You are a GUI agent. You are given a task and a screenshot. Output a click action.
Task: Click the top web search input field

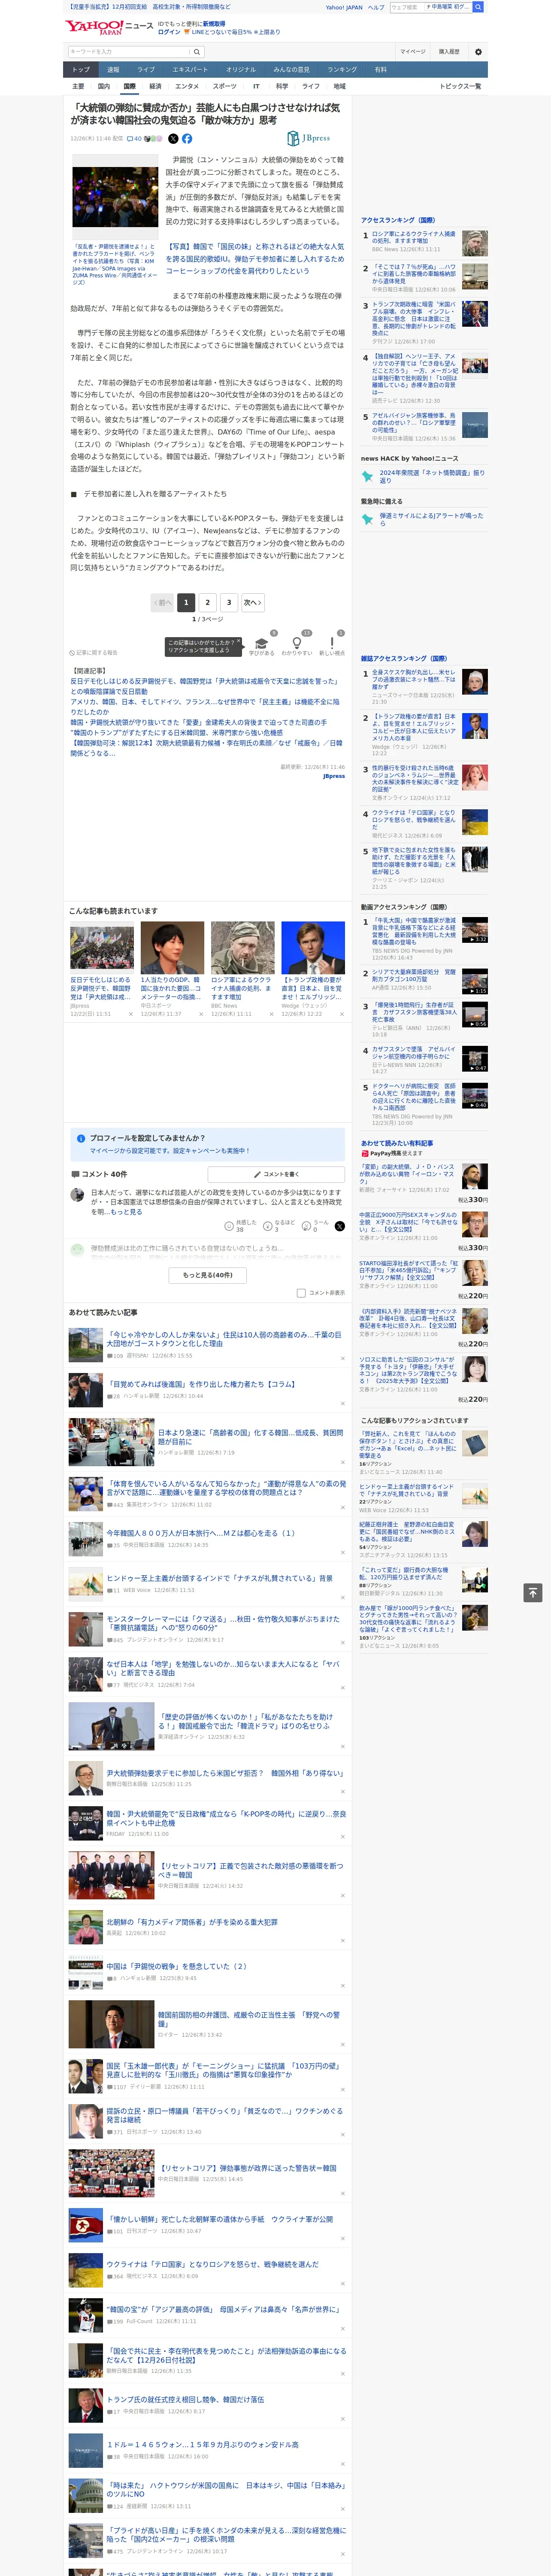(x=406, y=7)
